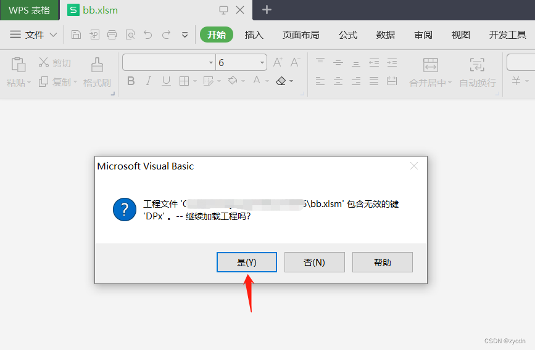Switch to 公式 ribbon tab

(x=347, y=35)
